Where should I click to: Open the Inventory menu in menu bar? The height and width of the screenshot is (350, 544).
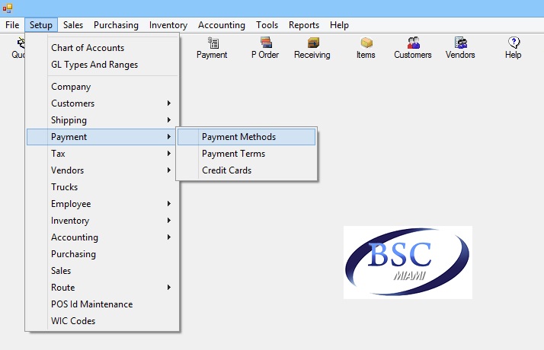tap(168, 25)
